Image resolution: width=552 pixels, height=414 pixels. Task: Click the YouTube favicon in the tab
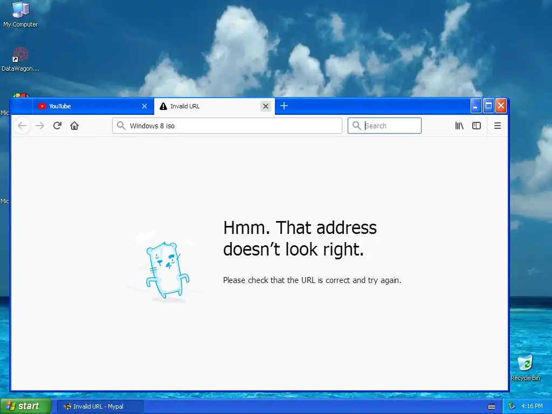click(x=42, y=106)
